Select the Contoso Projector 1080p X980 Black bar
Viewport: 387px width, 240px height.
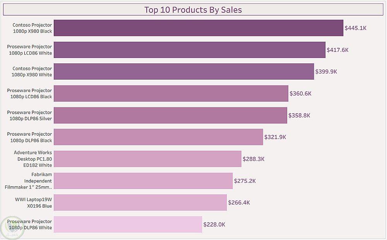click(x=198, y=28)
